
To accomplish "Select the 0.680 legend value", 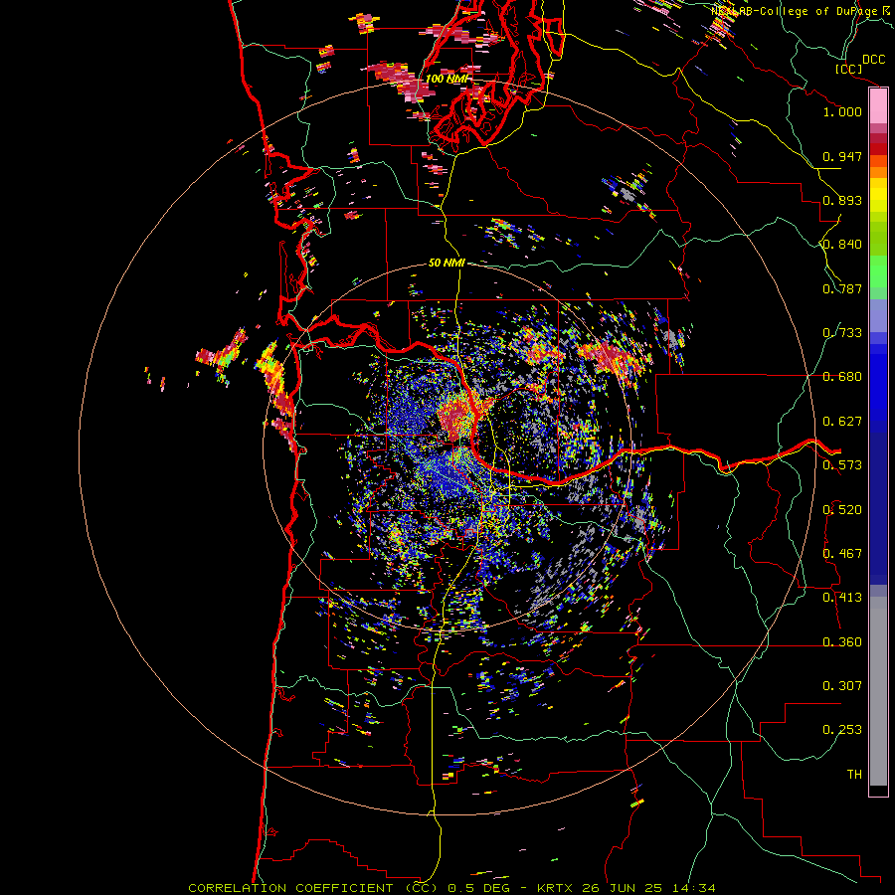I will click(842, 377).
